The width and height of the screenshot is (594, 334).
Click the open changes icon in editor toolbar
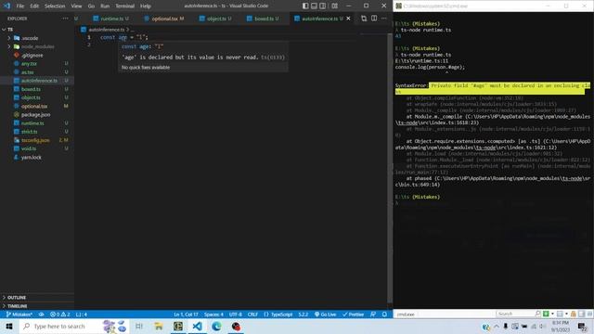364,19
